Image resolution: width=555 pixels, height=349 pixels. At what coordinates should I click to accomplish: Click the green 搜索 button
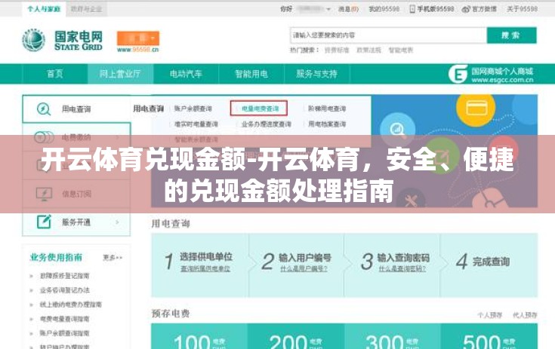(x=511, y=35)
